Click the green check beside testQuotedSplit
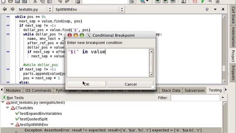Image resolution: width=236 pixels, height=133 pixels. point(17,119)
